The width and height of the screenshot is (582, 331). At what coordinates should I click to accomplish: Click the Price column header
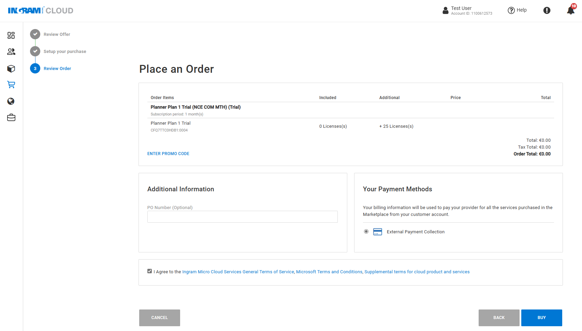pos(456,98)
